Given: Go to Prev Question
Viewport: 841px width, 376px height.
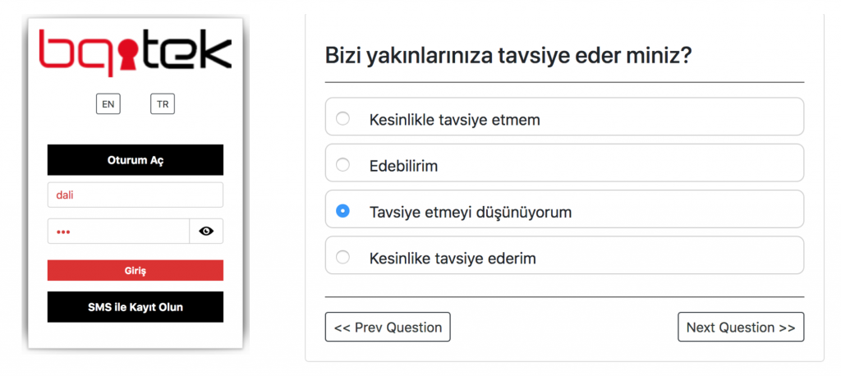Looking at the screenshot, I should [x=388, y=328].
